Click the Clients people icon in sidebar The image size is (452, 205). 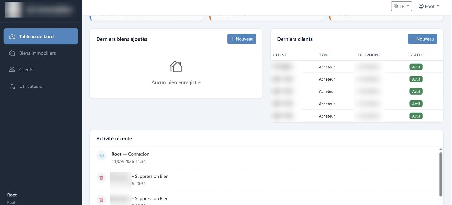pos(12,70)
